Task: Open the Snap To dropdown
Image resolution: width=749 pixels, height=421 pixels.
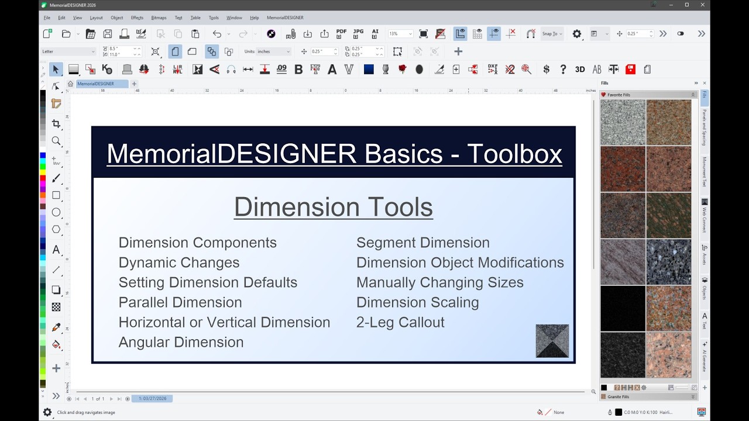Action: (x=552, y=34)
